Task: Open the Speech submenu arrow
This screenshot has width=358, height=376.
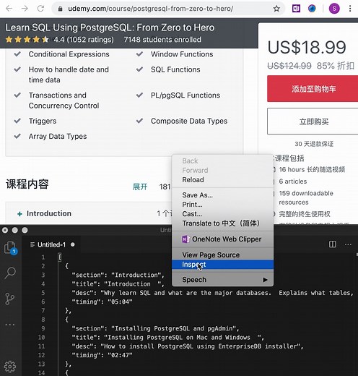Action: tap(265, 280)
